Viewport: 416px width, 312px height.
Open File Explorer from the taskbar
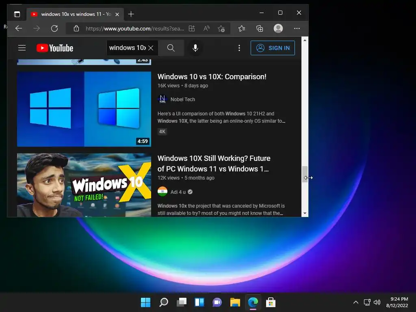coord(235,302)
